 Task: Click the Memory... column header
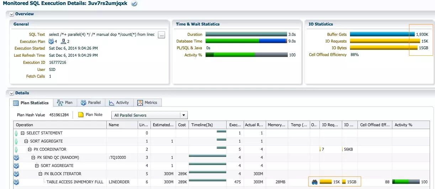click(277, 125)
